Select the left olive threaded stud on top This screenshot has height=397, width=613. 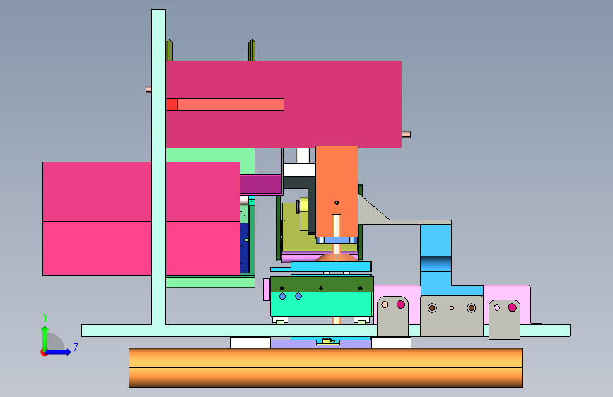coord(169,50)
